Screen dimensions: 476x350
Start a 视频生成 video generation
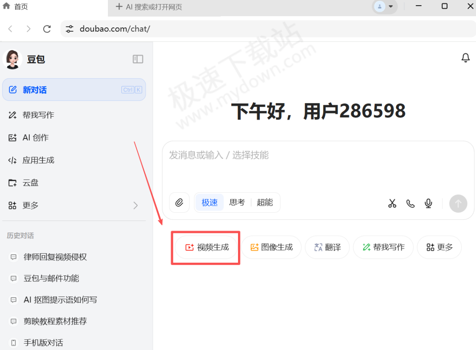click(205, 247)
